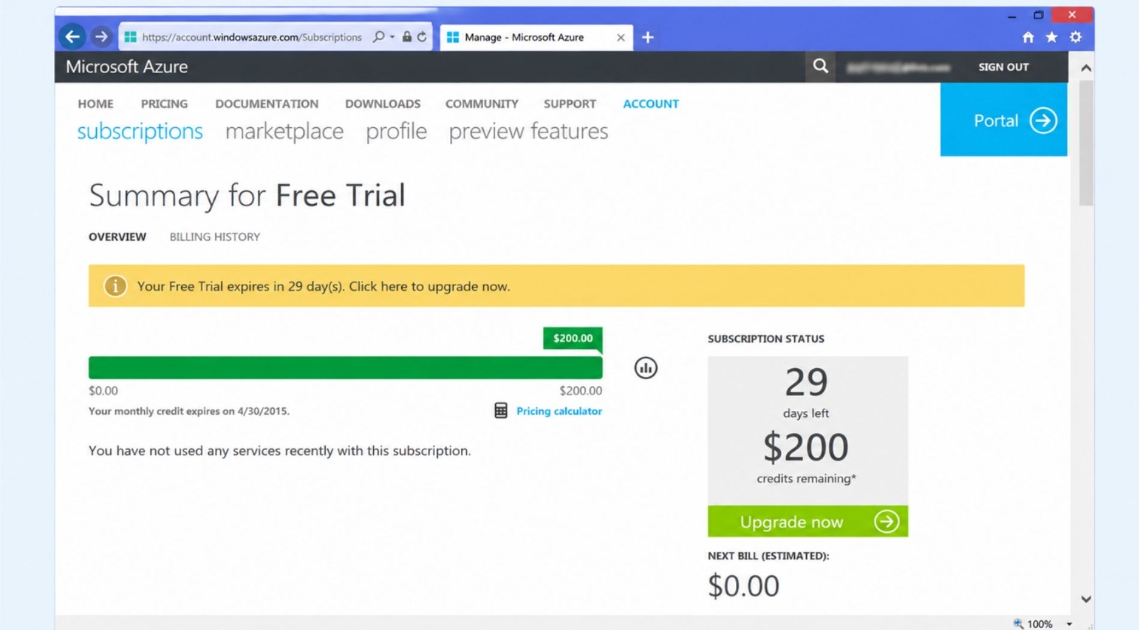Click the calculator icon beside Pricing calculator
The image size is (1139, 630).
pyautogui.click(x=500, y=410)
